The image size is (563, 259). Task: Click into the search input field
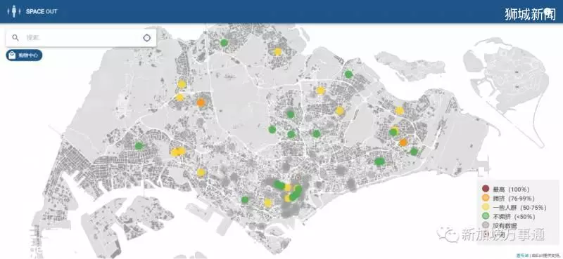point(81,38)
